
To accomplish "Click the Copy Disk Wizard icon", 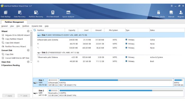I will 3,43.
